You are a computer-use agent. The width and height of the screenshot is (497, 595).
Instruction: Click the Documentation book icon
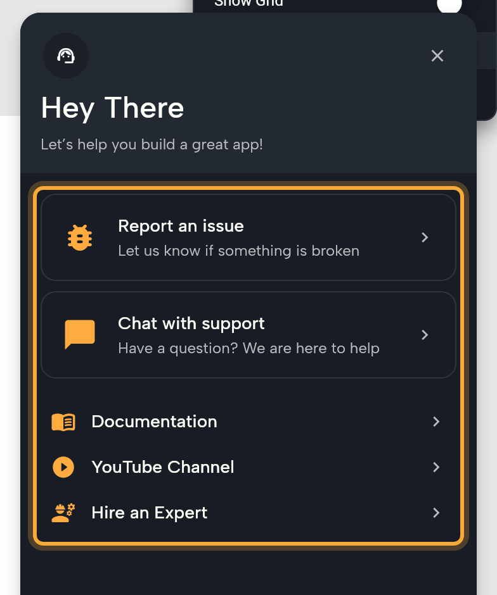(63, 422)
